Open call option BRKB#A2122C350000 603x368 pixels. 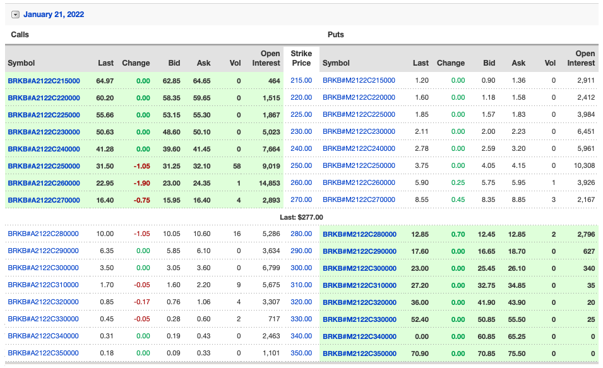coord(44,353)
